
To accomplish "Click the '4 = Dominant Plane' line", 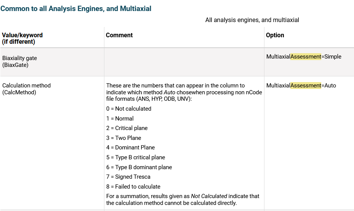I will point(131,148).
